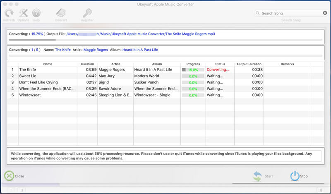Open the Options tools icon

(23, 13)
